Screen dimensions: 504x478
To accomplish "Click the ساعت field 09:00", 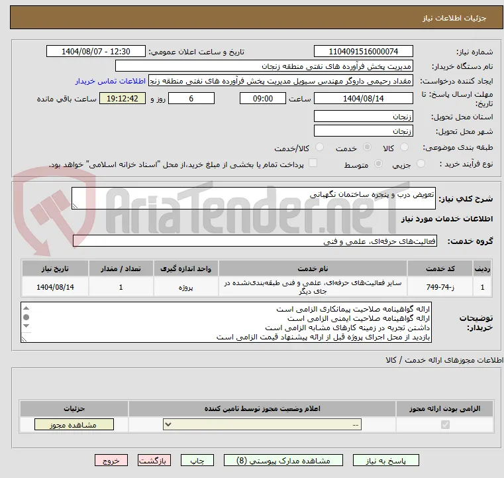I will pos(263,98).
